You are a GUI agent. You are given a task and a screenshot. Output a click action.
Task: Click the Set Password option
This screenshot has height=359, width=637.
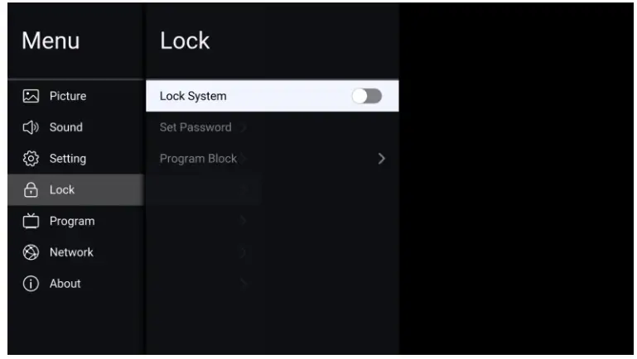click(x=195, y=127)
